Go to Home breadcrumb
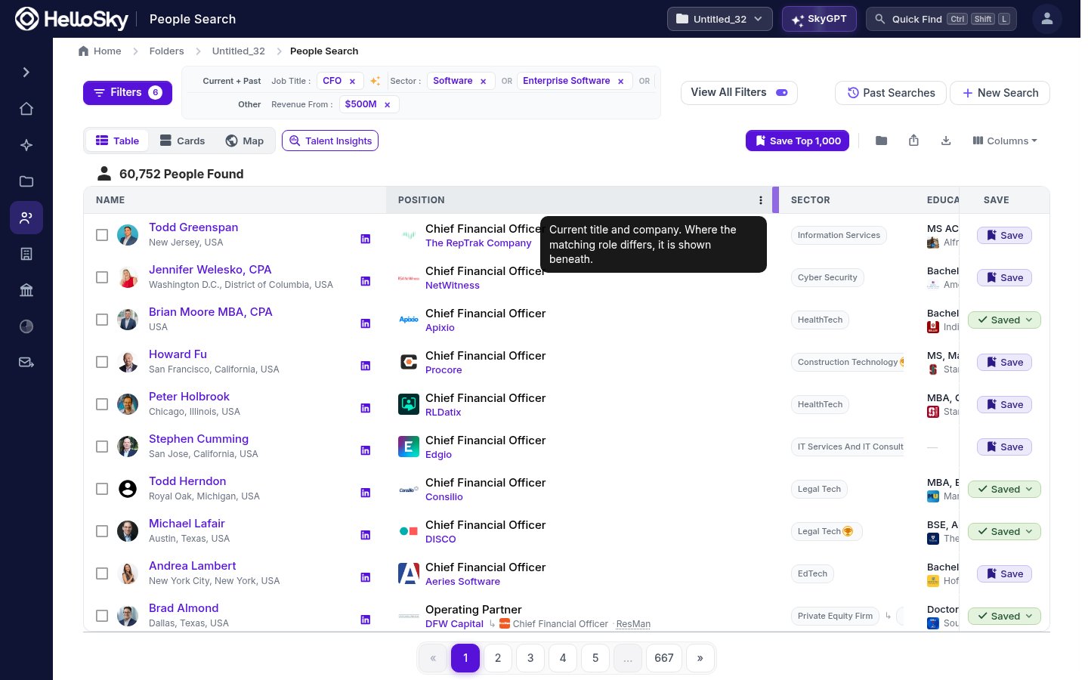The height and width of the screenshot is (680, 1088). tap(100, 51)
